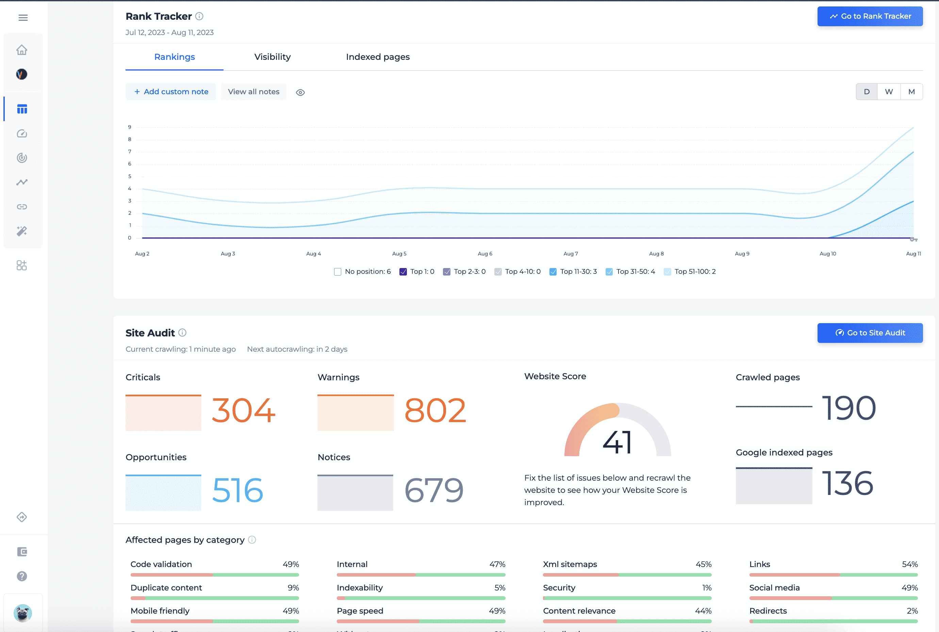This screenshot has width=939, height=632.
Task: Click Add custom note link
Action: coord(171,92)
